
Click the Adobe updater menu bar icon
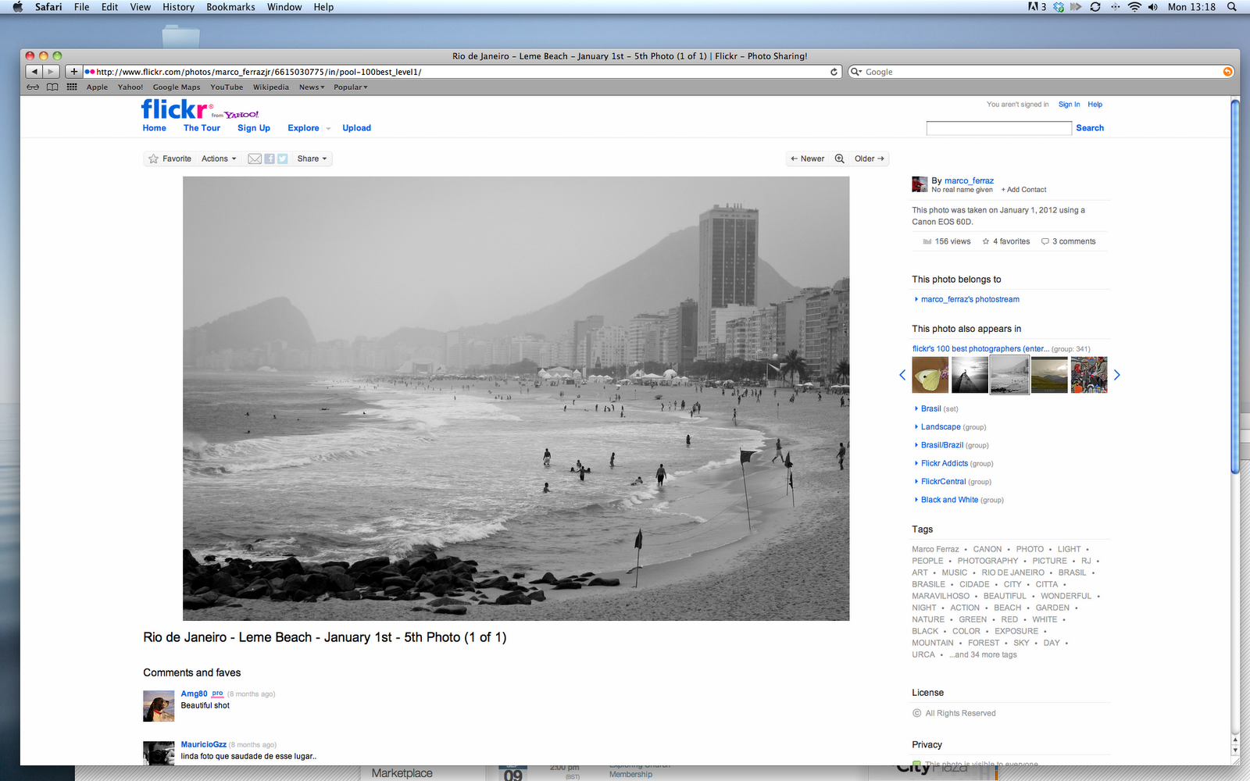[1037, 7]
